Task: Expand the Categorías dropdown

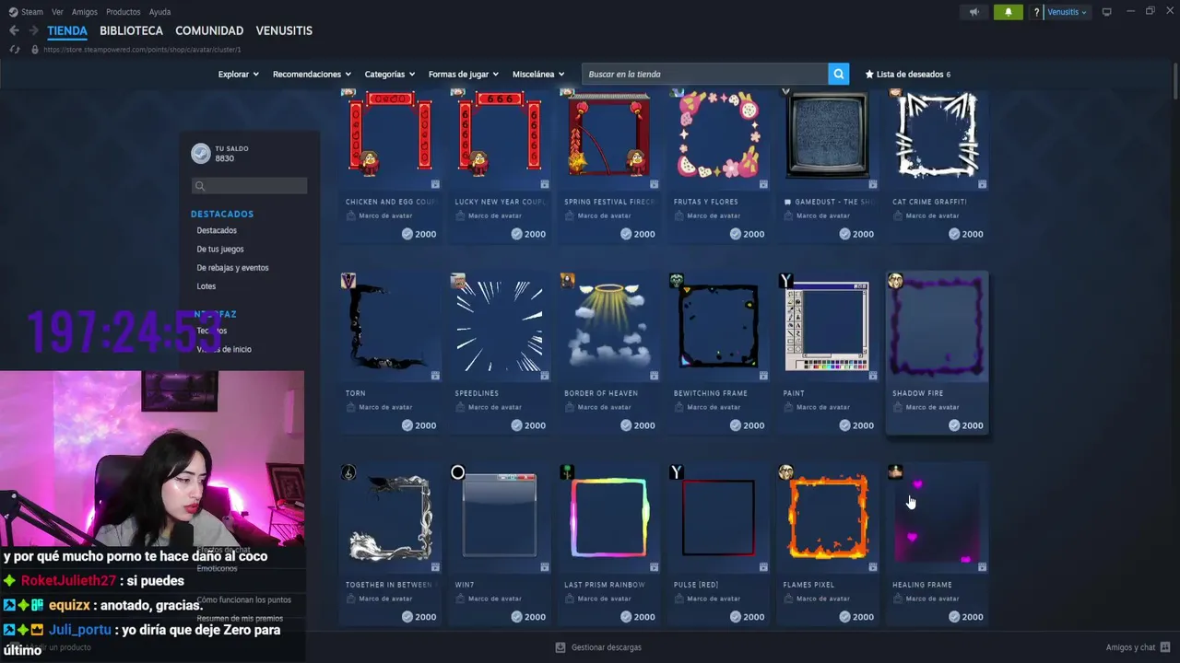Action: [x=389, y=74]
